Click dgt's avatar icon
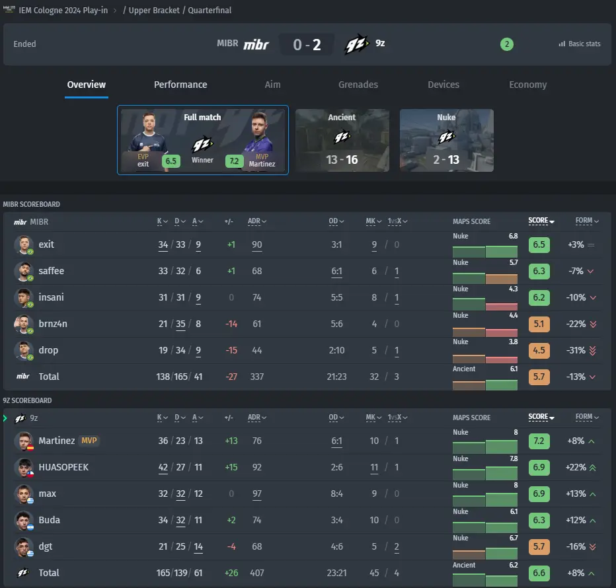The width and height of the screenshot is (616, 588). 24,547
